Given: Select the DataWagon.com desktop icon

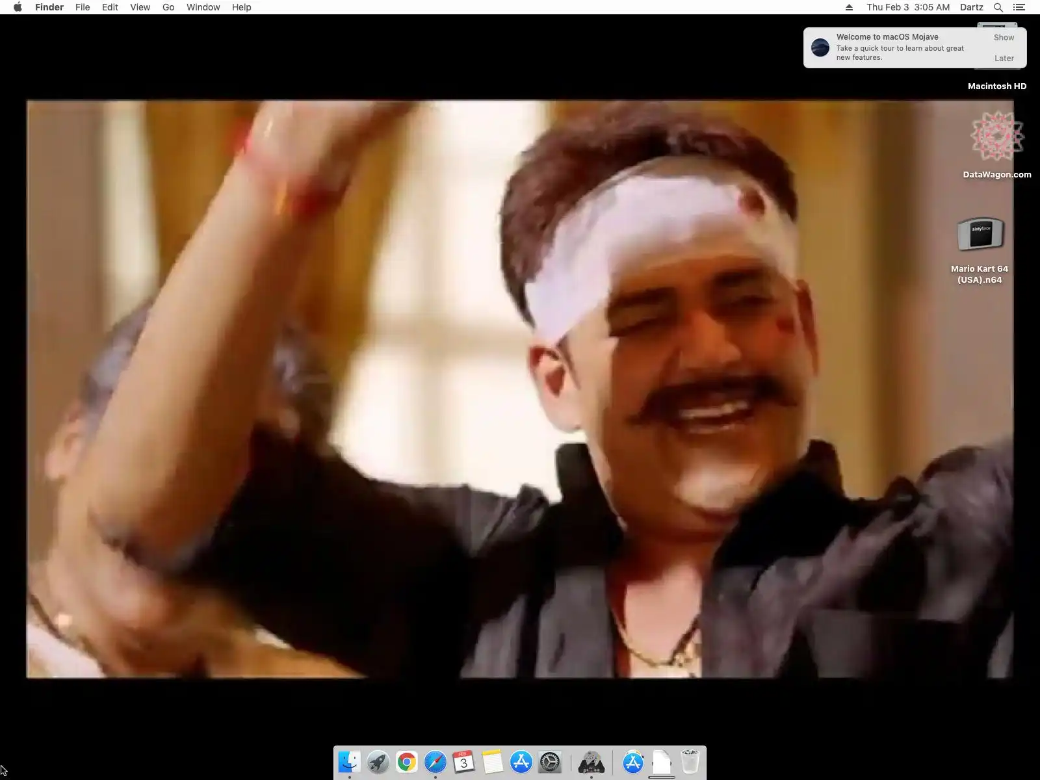Looking at the screenshot, I should point(996,136).
